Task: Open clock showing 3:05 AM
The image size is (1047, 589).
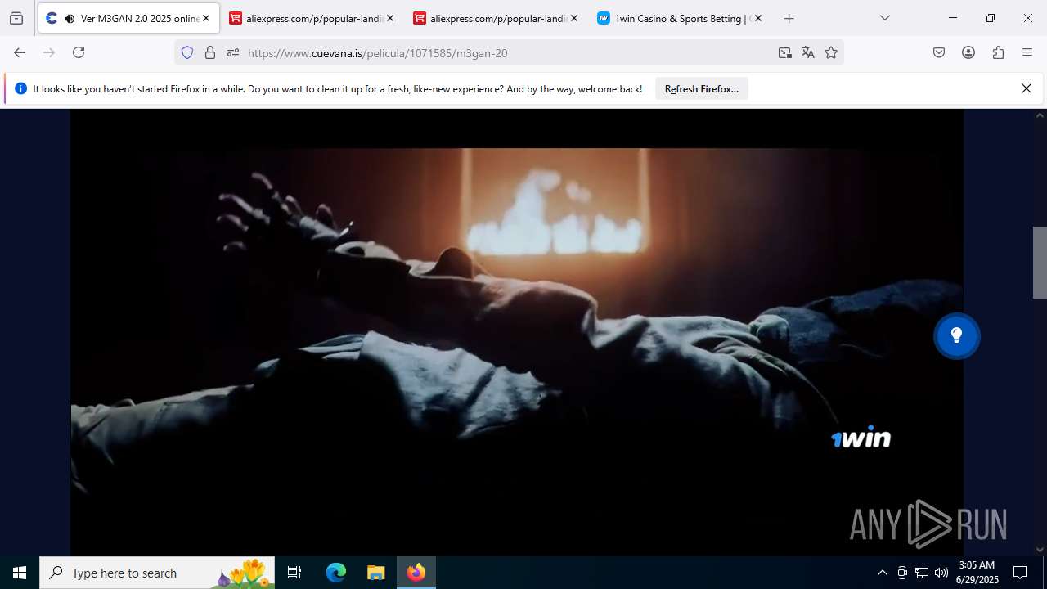Action: click(x=977, y=573)
